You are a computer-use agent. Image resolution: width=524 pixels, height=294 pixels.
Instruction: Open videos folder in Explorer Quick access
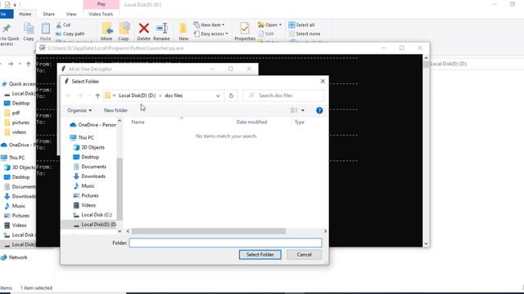[16, 132]
